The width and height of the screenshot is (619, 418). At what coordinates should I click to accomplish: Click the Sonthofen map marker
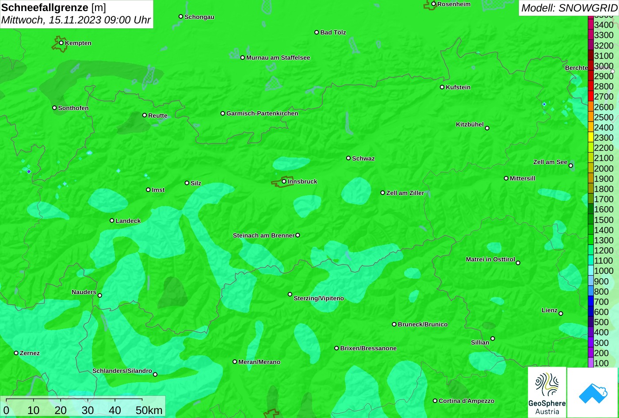pyautogui.click(x=54, y=108)
